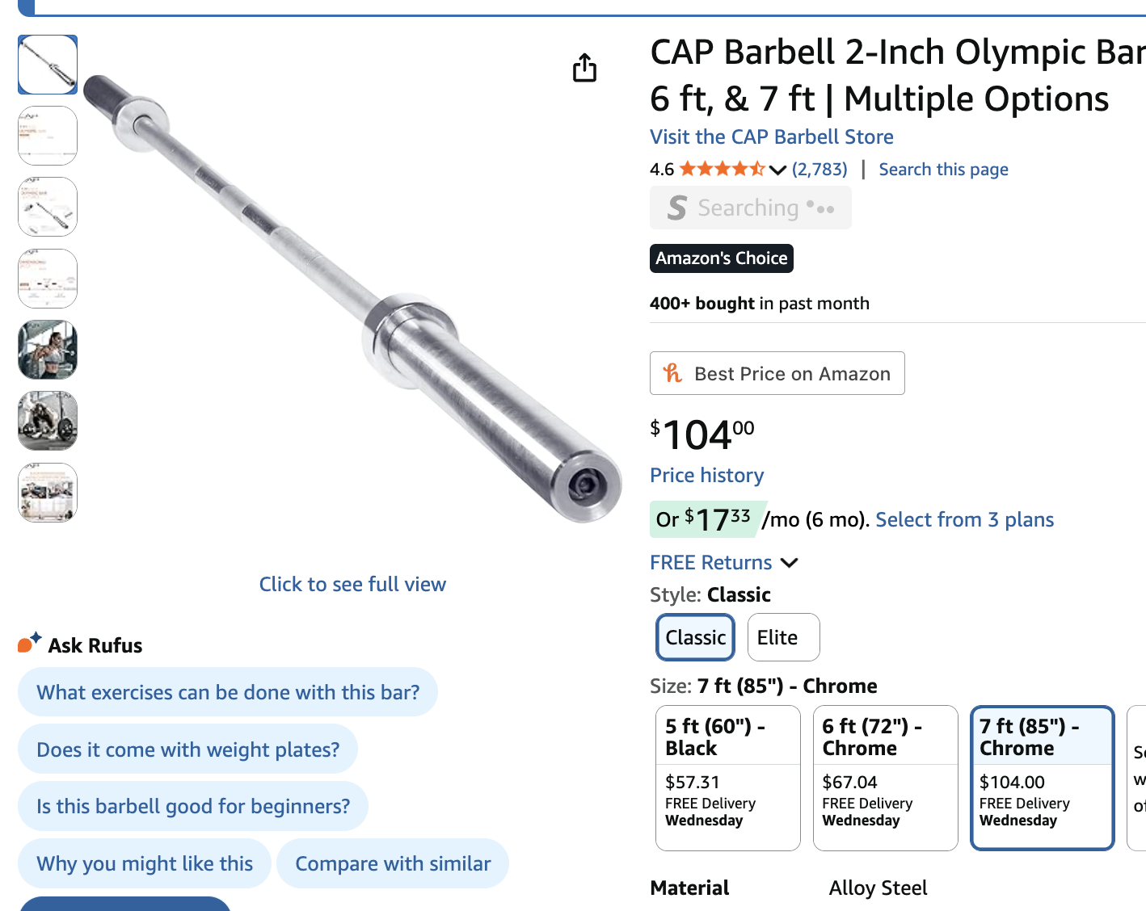Choose the 6 ft (72") Chrome size
The image size is (1146, 911).
[x=885, y=777]
